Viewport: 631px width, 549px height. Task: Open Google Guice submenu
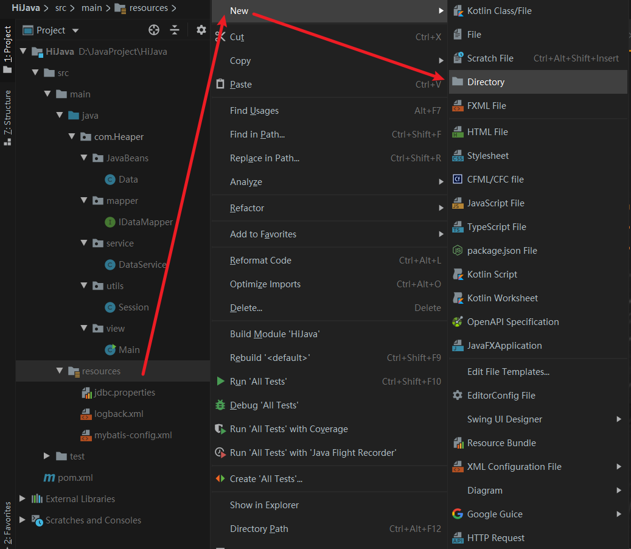[538, 514]
